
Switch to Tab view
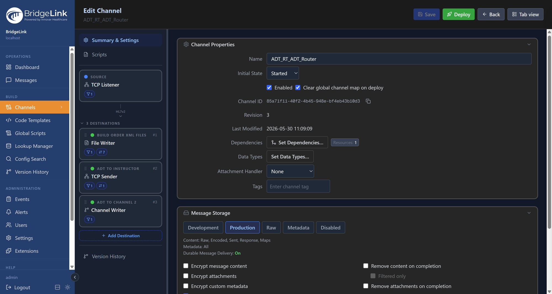(x=525, y=14)
